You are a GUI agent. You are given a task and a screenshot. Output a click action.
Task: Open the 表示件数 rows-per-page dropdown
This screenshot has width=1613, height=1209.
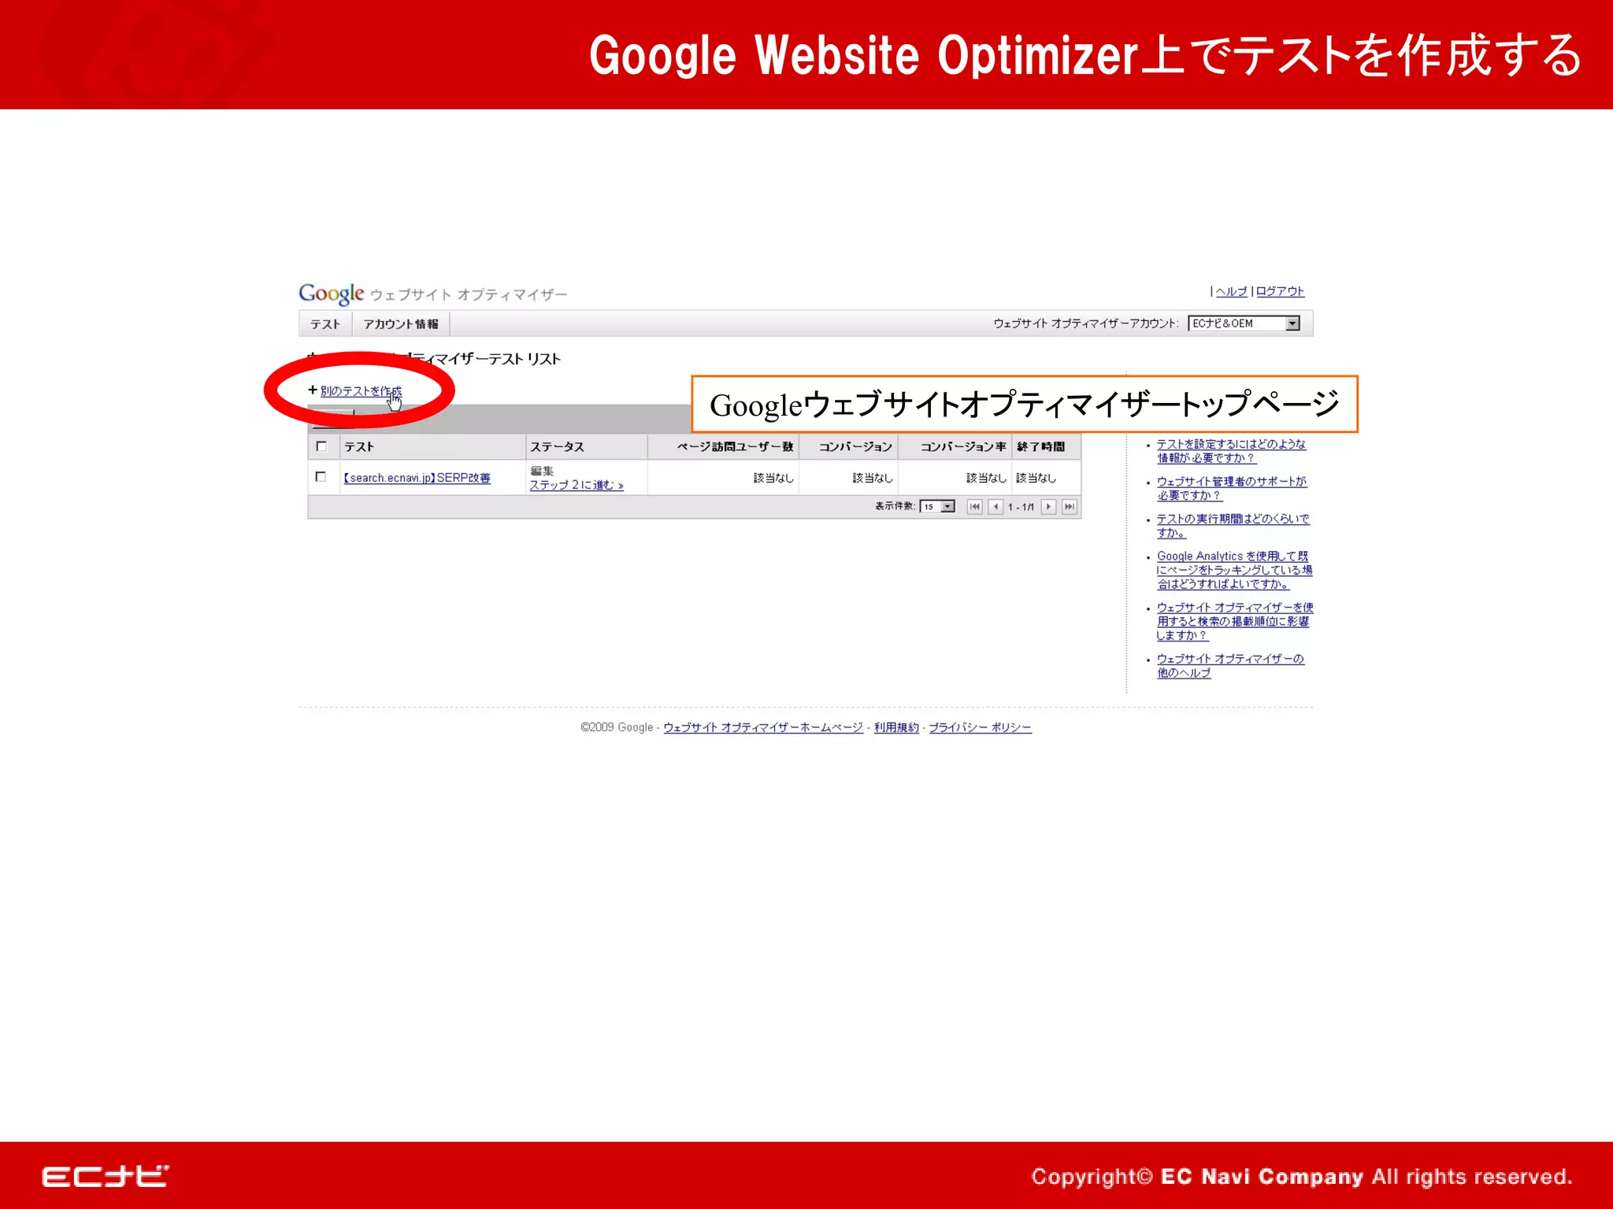pyautogui.click(x=947, y=507)
